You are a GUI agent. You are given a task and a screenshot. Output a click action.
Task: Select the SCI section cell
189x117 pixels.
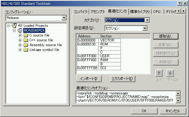109,68
